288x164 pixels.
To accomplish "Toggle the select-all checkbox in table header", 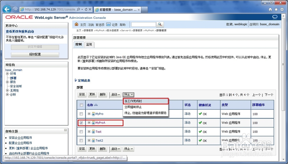I will point(81,105).
